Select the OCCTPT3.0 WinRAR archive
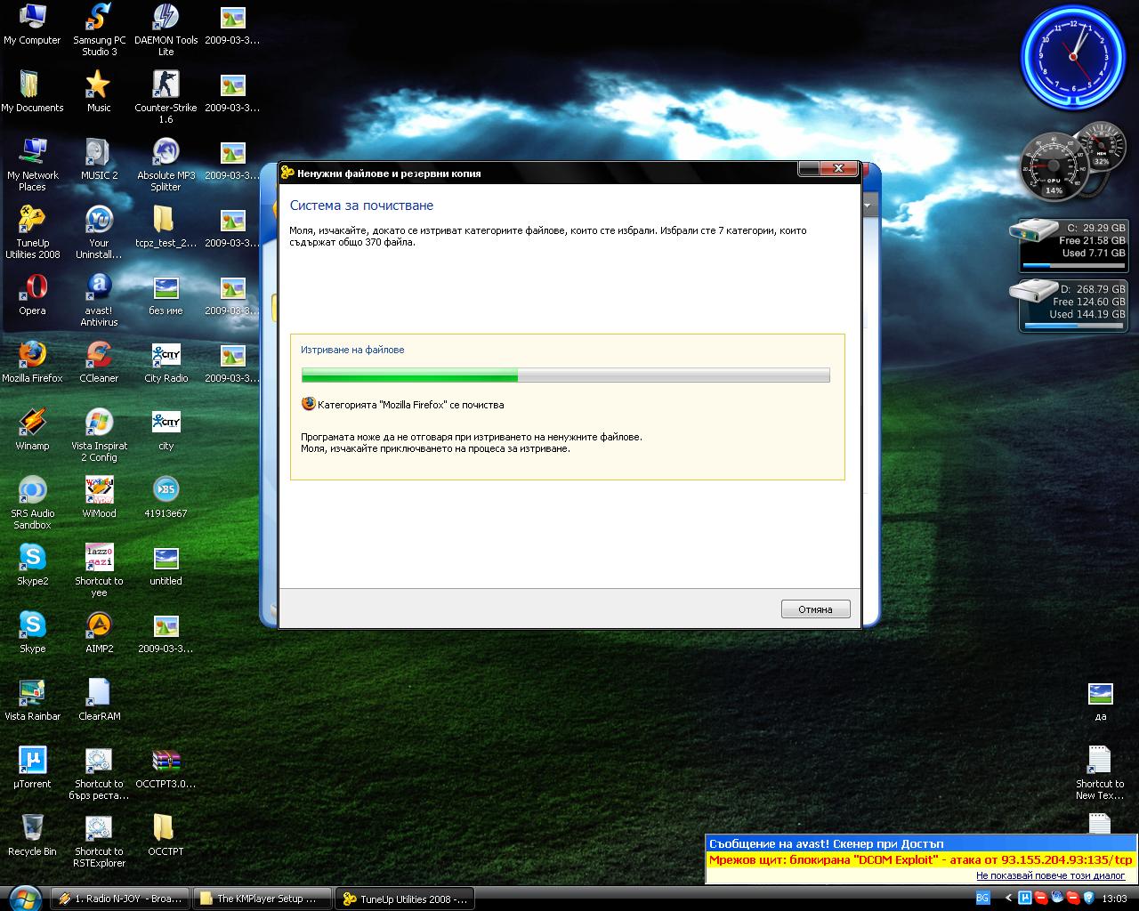Image resolution: width=1139 pixels, height=911 pixels. click(x=166, y=769)
